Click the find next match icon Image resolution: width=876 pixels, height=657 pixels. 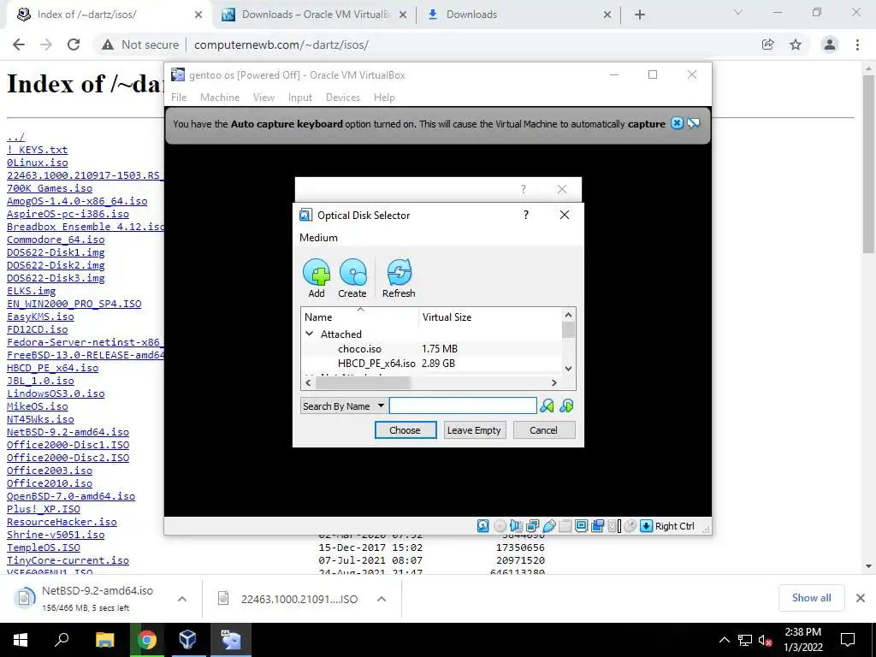tap(566, 405)
